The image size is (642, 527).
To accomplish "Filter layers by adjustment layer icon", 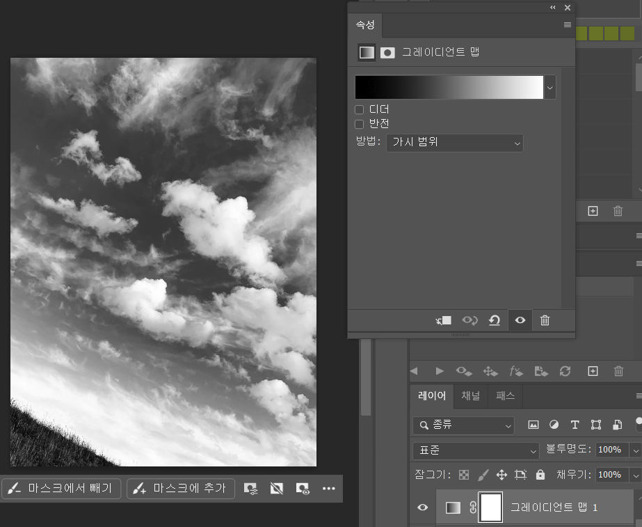I will (x=554, y=425).
